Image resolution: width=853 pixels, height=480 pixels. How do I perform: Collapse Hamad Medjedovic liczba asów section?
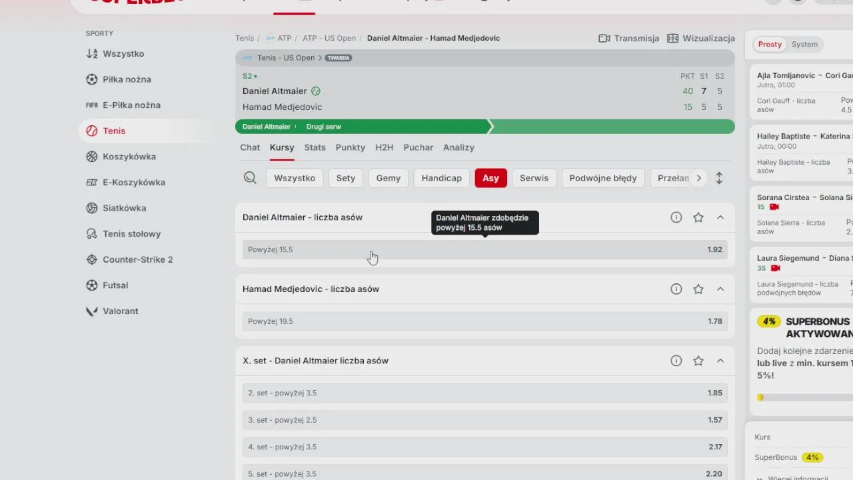[720, 289]
